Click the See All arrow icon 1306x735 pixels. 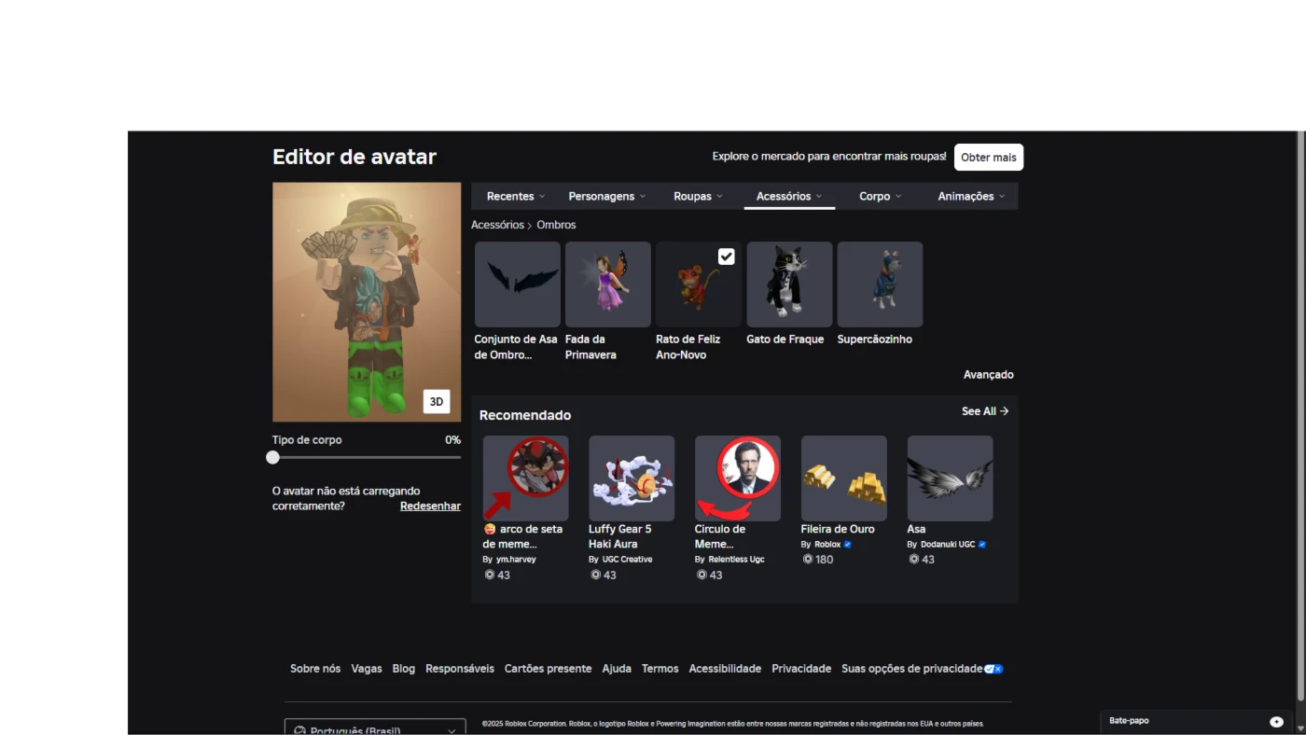[x=1005, y=411]
